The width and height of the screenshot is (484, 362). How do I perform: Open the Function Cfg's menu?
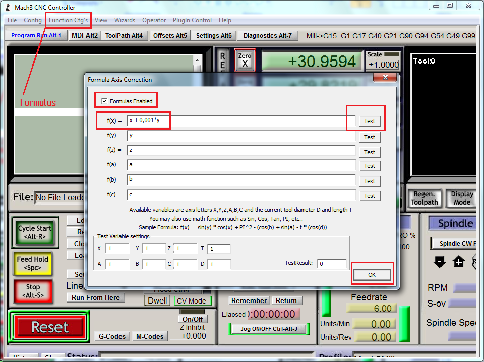(68, 20)
